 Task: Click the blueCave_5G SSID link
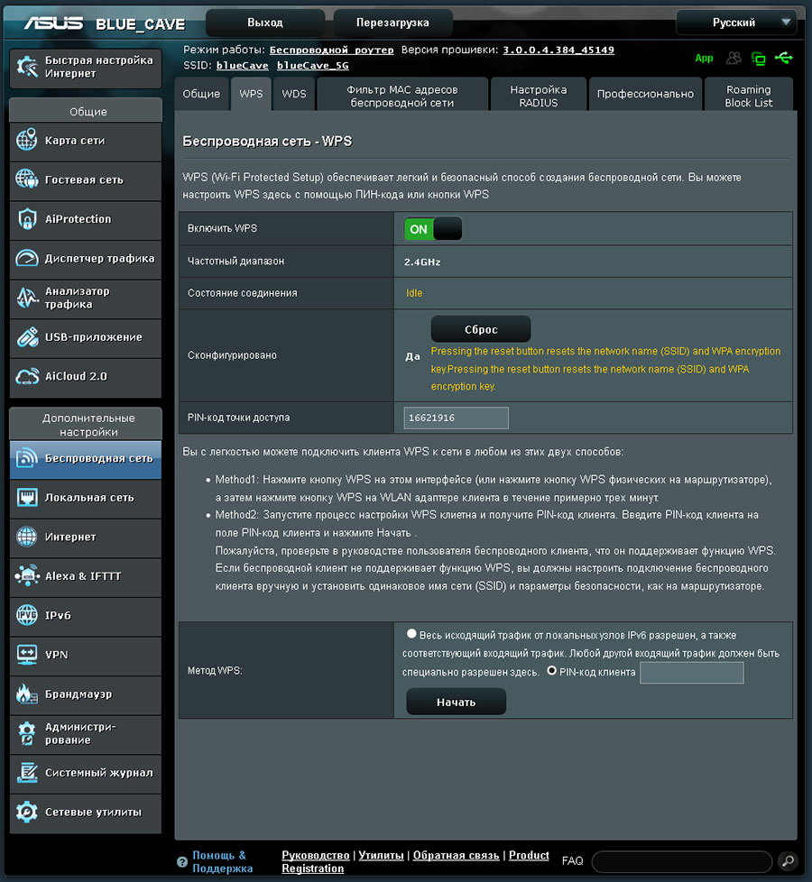[x=312, y=65]
